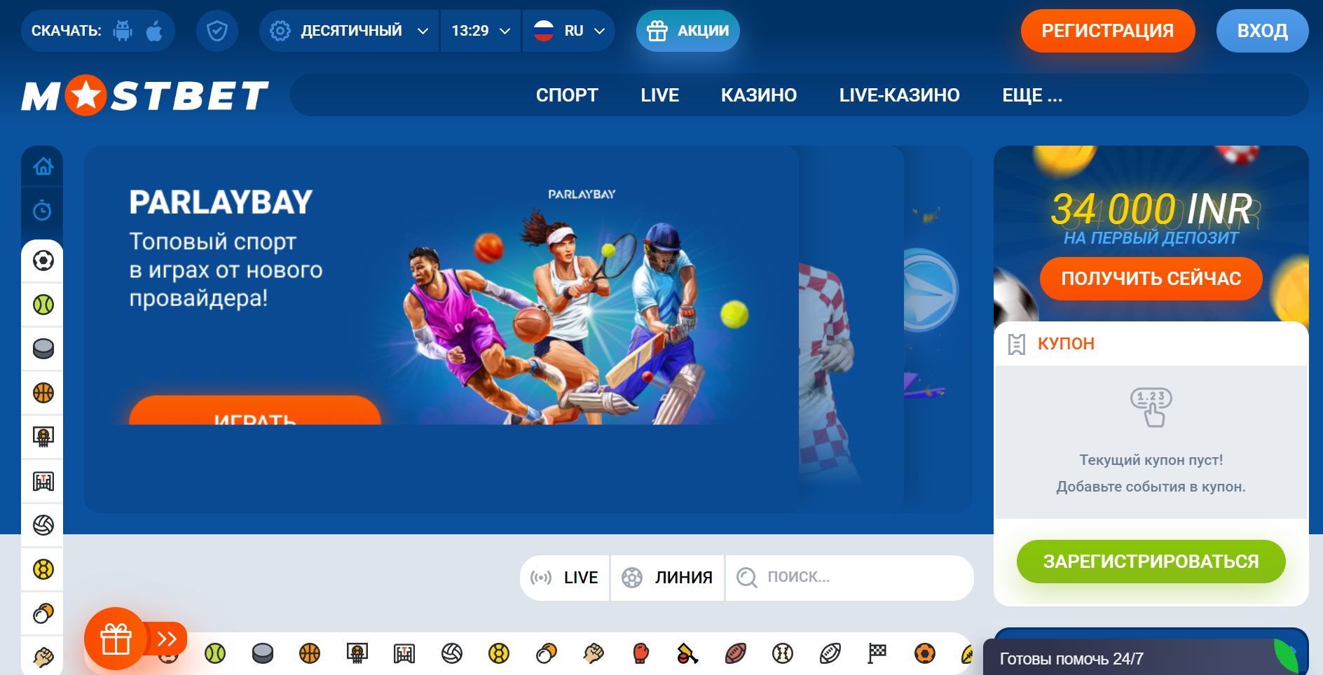Click ПОЛУЧИТЬ СЕЙЧАС on the deposit bonus

[x=1151, y=279]
